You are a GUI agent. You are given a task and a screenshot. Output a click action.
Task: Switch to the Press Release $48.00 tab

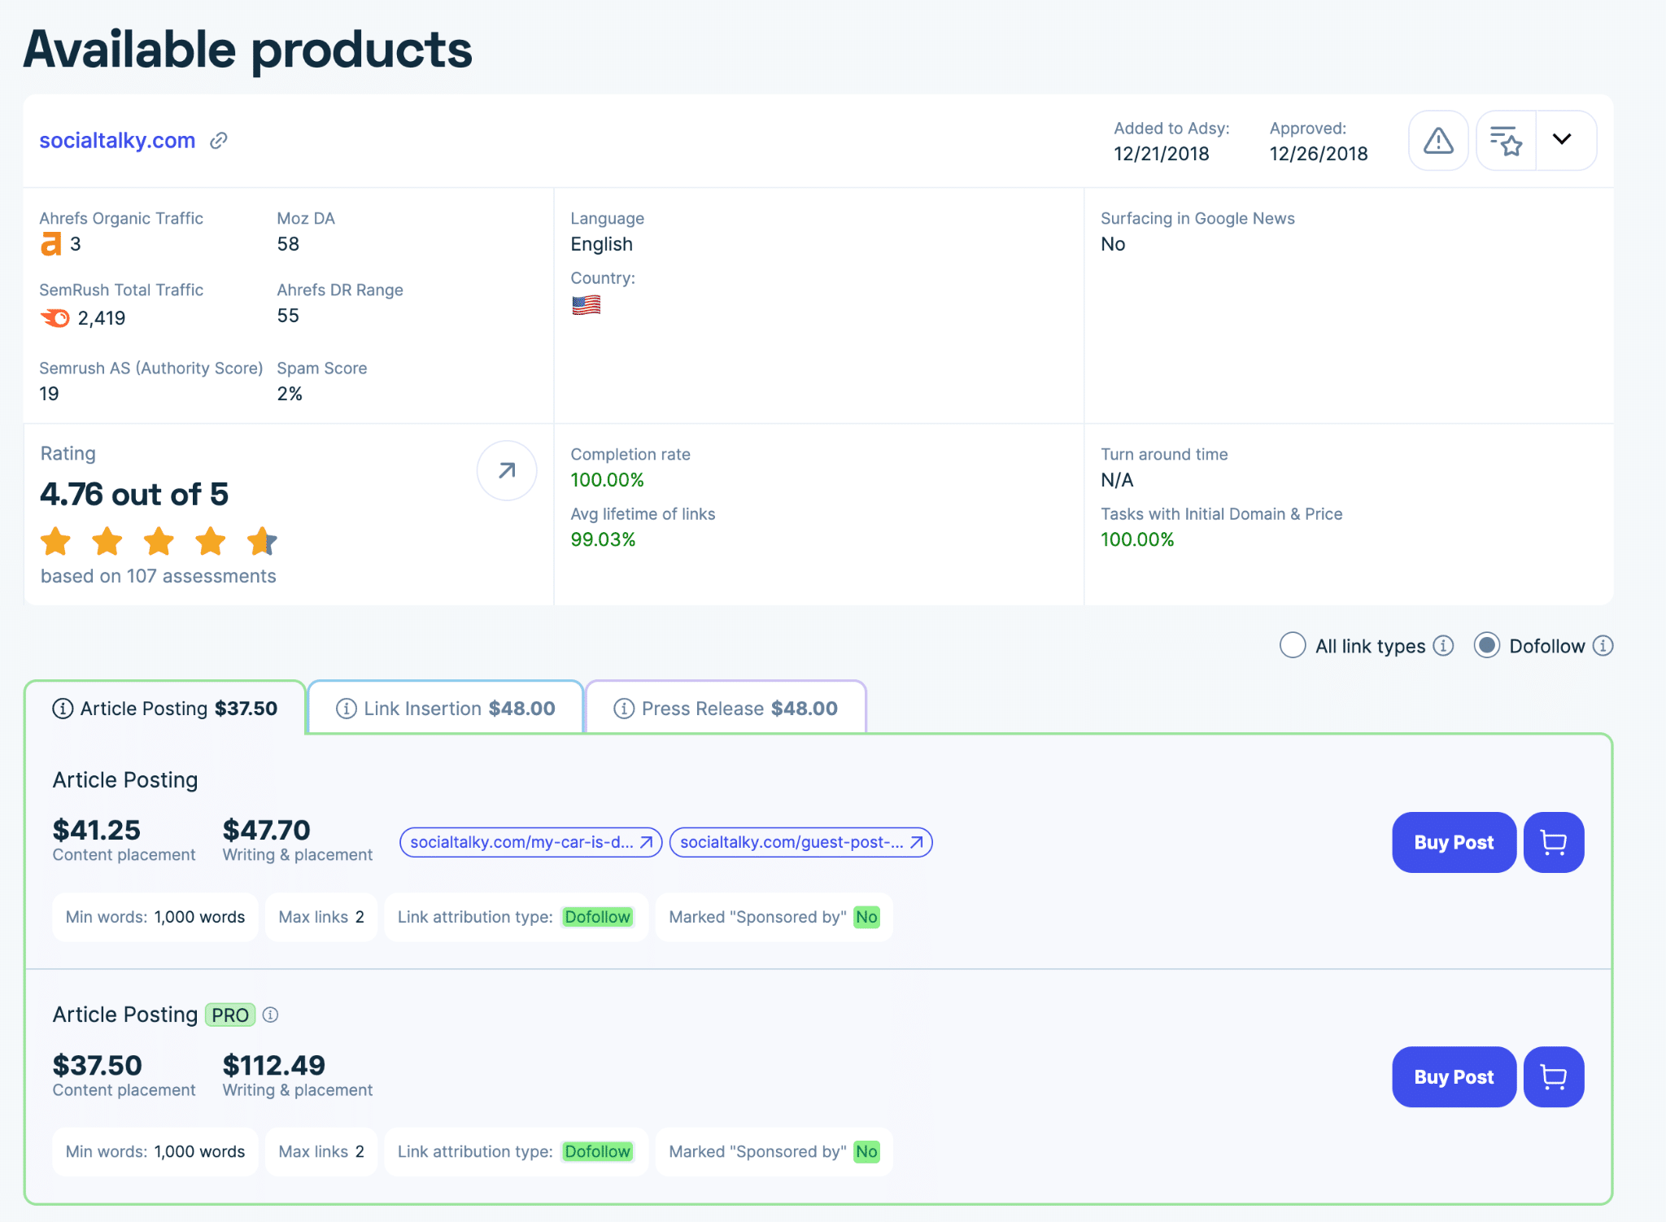tap(726, 708)
